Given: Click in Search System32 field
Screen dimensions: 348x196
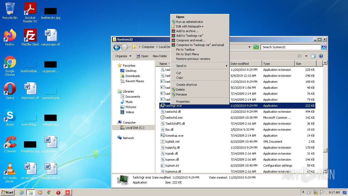Looking at the screenshot, I should 291,47.
